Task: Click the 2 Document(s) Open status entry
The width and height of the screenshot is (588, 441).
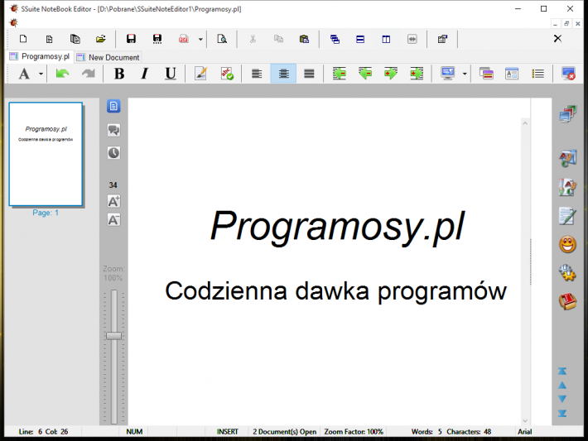Action: click(285, 432)
